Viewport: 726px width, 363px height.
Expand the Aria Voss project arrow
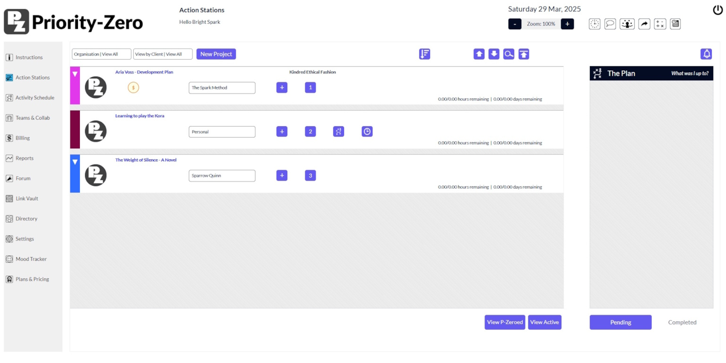pyautogui.click(x=75, y=74)
